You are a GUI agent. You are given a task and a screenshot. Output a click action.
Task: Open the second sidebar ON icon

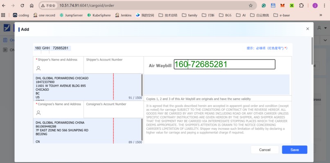5,50
